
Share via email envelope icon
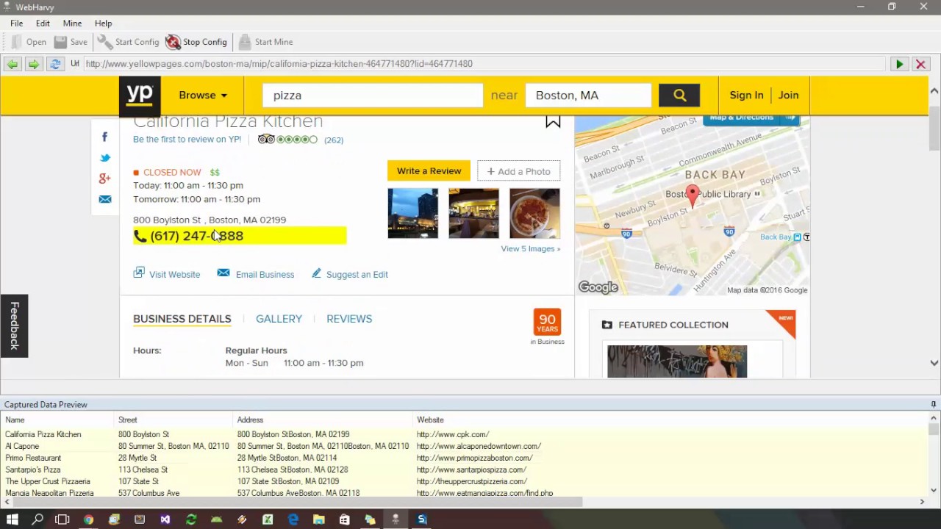coord(105,199)
